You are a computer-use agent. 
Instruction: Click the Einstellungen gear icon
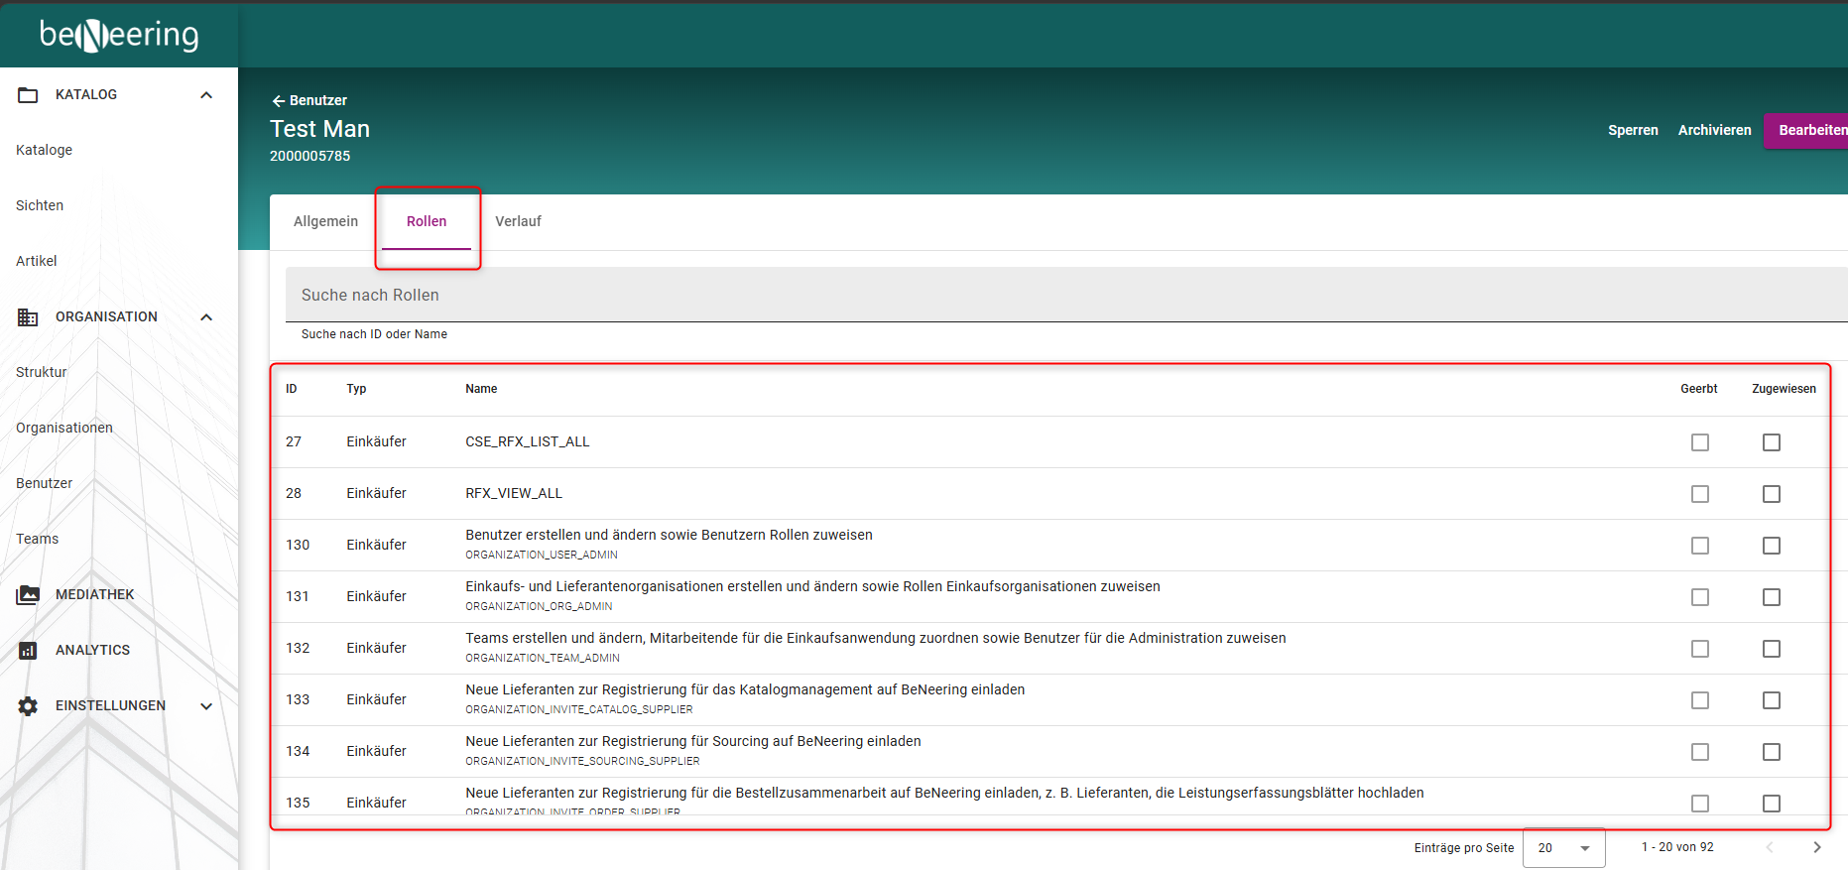(x=28, y=706)
